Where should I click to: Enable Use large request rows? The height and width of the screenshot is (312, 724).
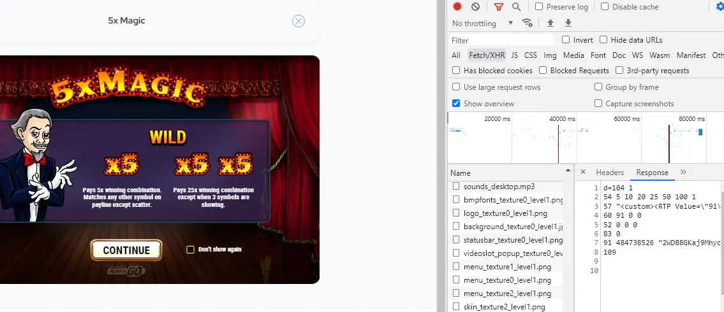456,87
